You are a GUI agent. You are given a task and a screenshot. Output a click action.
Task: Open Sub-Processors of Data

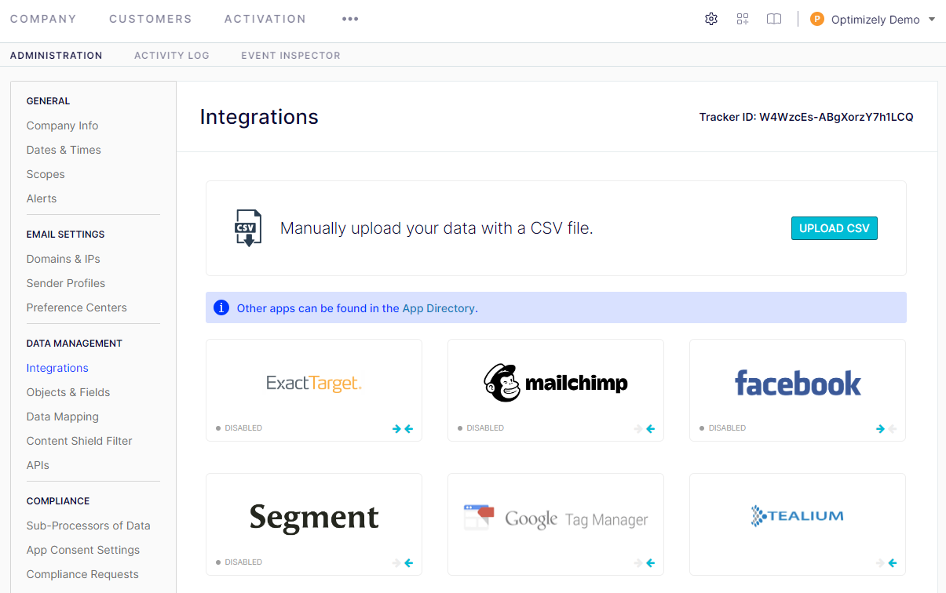point(89,526)
